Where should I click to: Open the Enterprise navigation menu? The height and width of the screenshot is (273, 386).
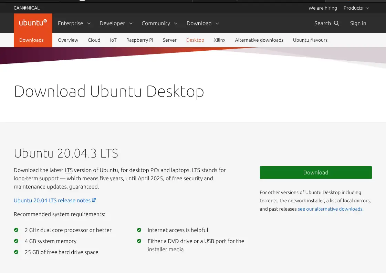[74, 23]
